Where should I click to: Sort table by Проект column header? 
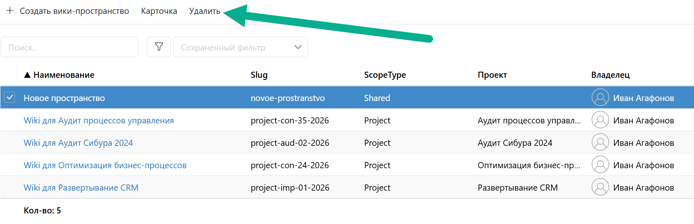pyautogui.click(x=492, y=75)
